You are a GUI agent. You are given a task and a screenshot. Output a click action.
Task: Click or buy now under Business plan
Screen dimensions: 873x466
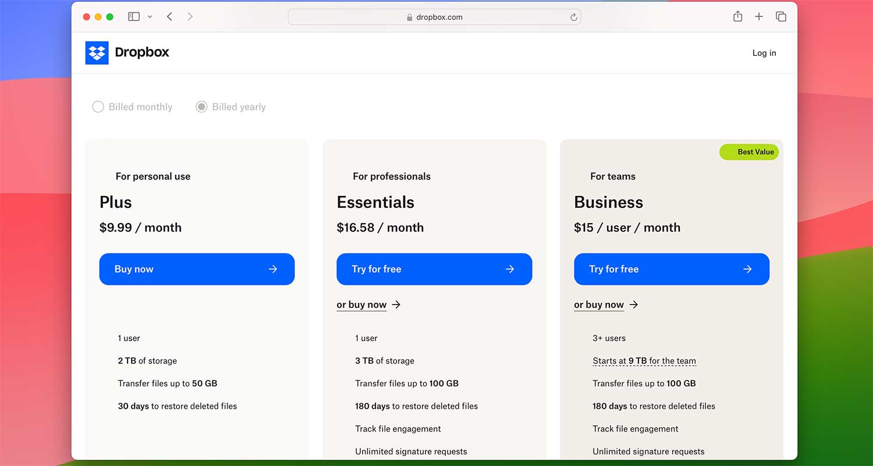[599, 305]
